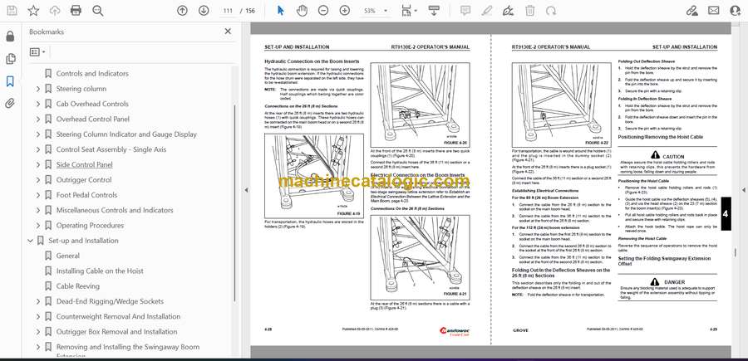
Task: Open the Page Thumbnails panel icon
Action: (10, 59)
